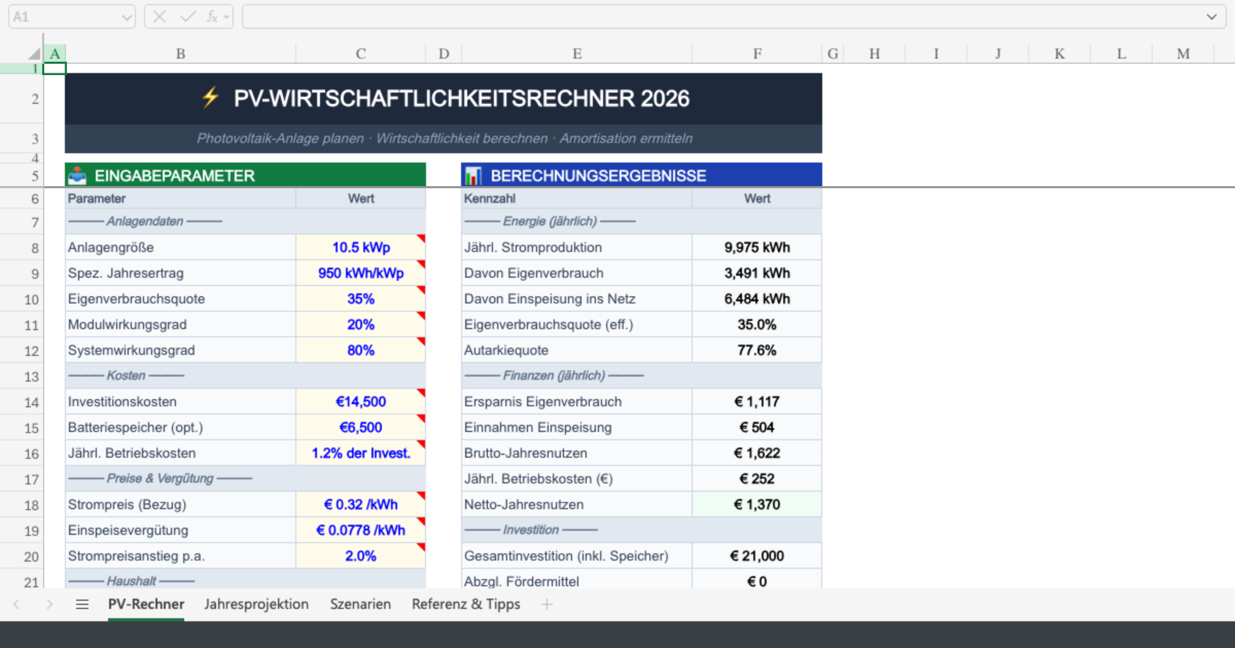Viewport: 1235px width, 648px height.
Task: Click the result 9,975 kWh
Action: [x=757, y=247]
